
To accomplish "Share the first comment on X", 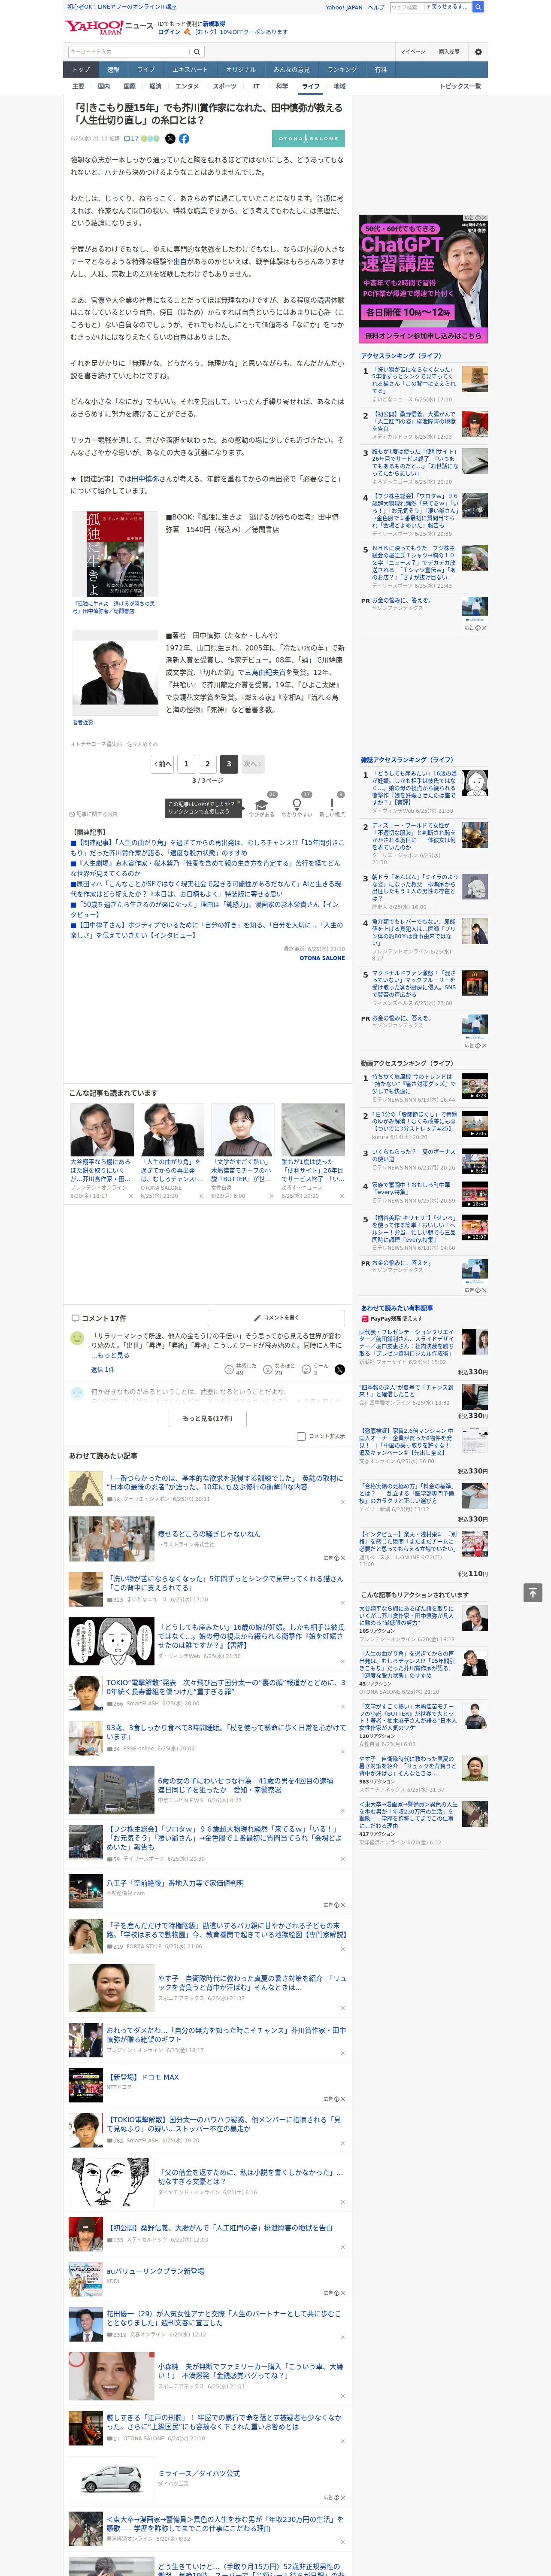I will click(x=339, y=1369).
